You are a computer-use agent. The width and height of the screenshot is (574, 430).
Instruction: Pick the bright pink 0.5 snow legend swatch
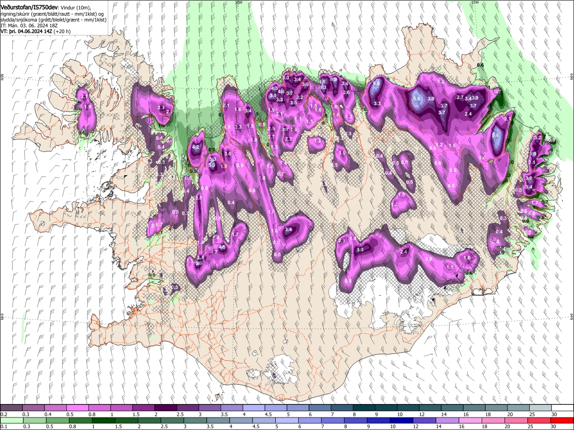click(x=77, y=408)
